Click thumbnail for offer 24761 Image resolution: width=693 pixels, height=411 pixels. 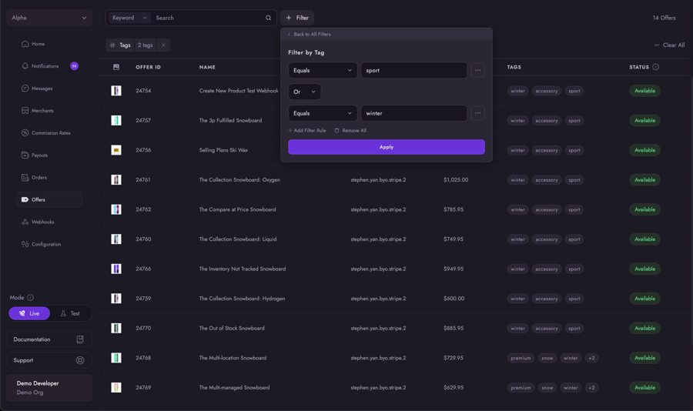coord(116,180)
